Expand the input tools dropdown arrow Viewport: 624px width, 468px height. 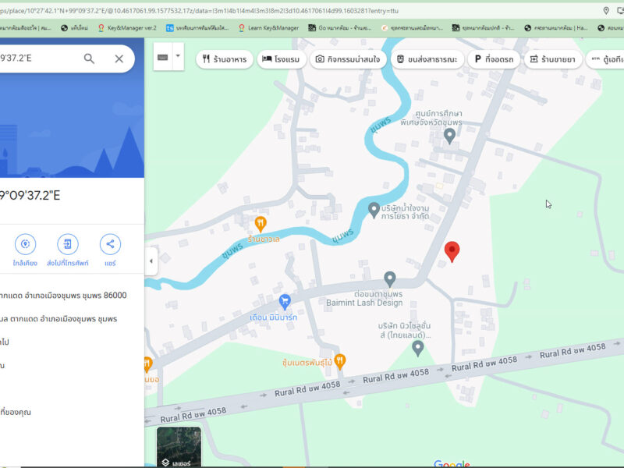[x=178, y=57]
